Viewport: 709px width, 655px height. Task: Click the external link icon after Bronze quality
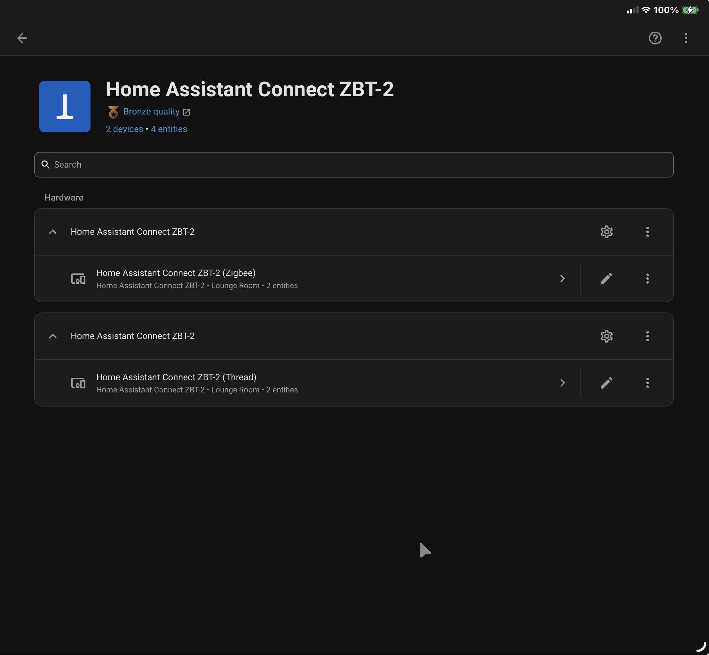click(186, 112)
